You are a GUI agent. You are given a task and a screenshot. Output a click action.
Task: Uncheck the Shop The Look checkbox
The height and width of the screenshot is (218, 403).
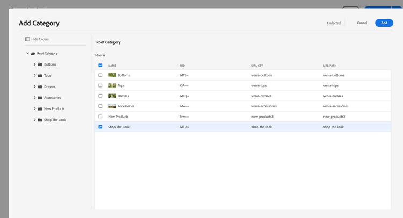click(100, 127)
